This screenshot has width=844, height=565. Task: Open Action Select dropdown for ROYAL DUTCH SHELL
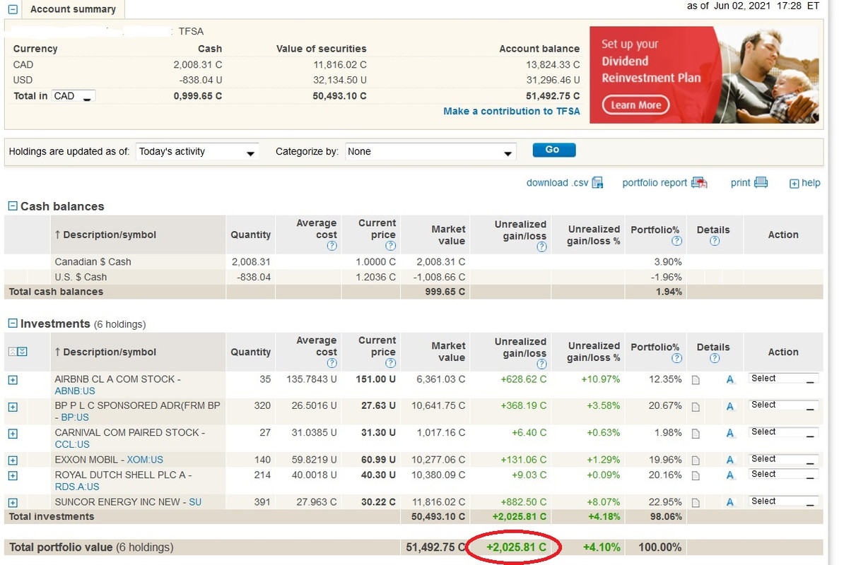click(x=783, y=474)
